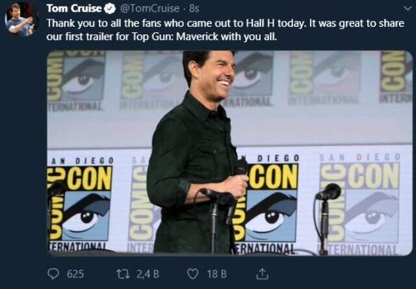Click the 2,4 B retweet count
Viewport: 416px width, 289px height.
(148, 274)
